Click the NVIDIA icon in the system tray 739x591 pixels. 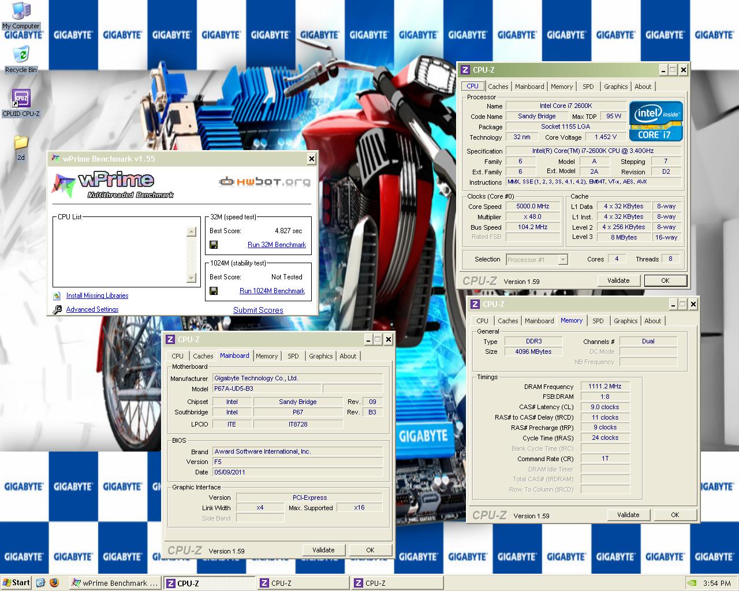[692, 583]
